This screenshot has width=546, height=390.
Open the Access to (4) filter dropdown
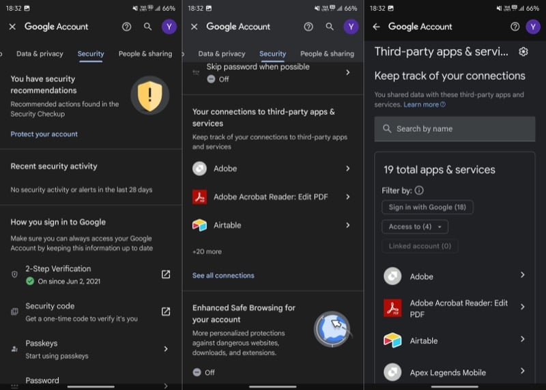[415, 227]
